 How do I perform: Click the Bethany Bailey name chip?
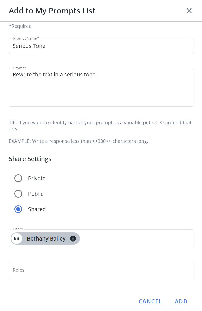(45, 238)
